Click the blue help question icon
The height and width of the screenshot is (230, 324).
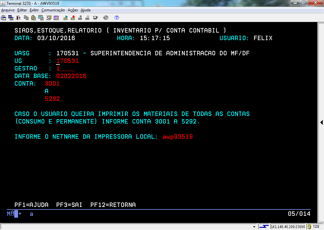pos(117,17)
